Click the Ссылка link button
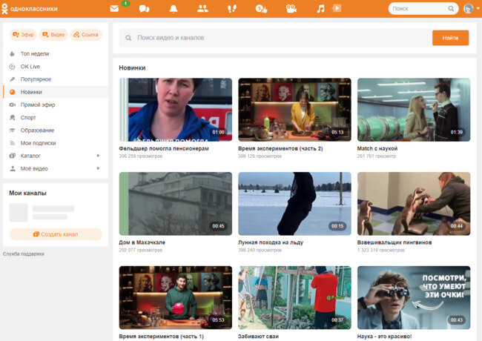The image size is (482, 341). point(86,34)
